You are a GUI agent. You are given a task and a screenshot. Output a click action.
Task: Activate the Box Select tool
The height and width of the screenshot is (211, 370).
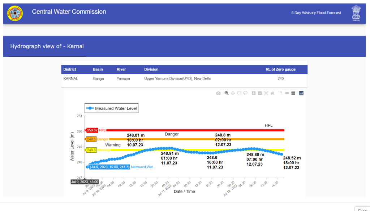tap(239, 93)
